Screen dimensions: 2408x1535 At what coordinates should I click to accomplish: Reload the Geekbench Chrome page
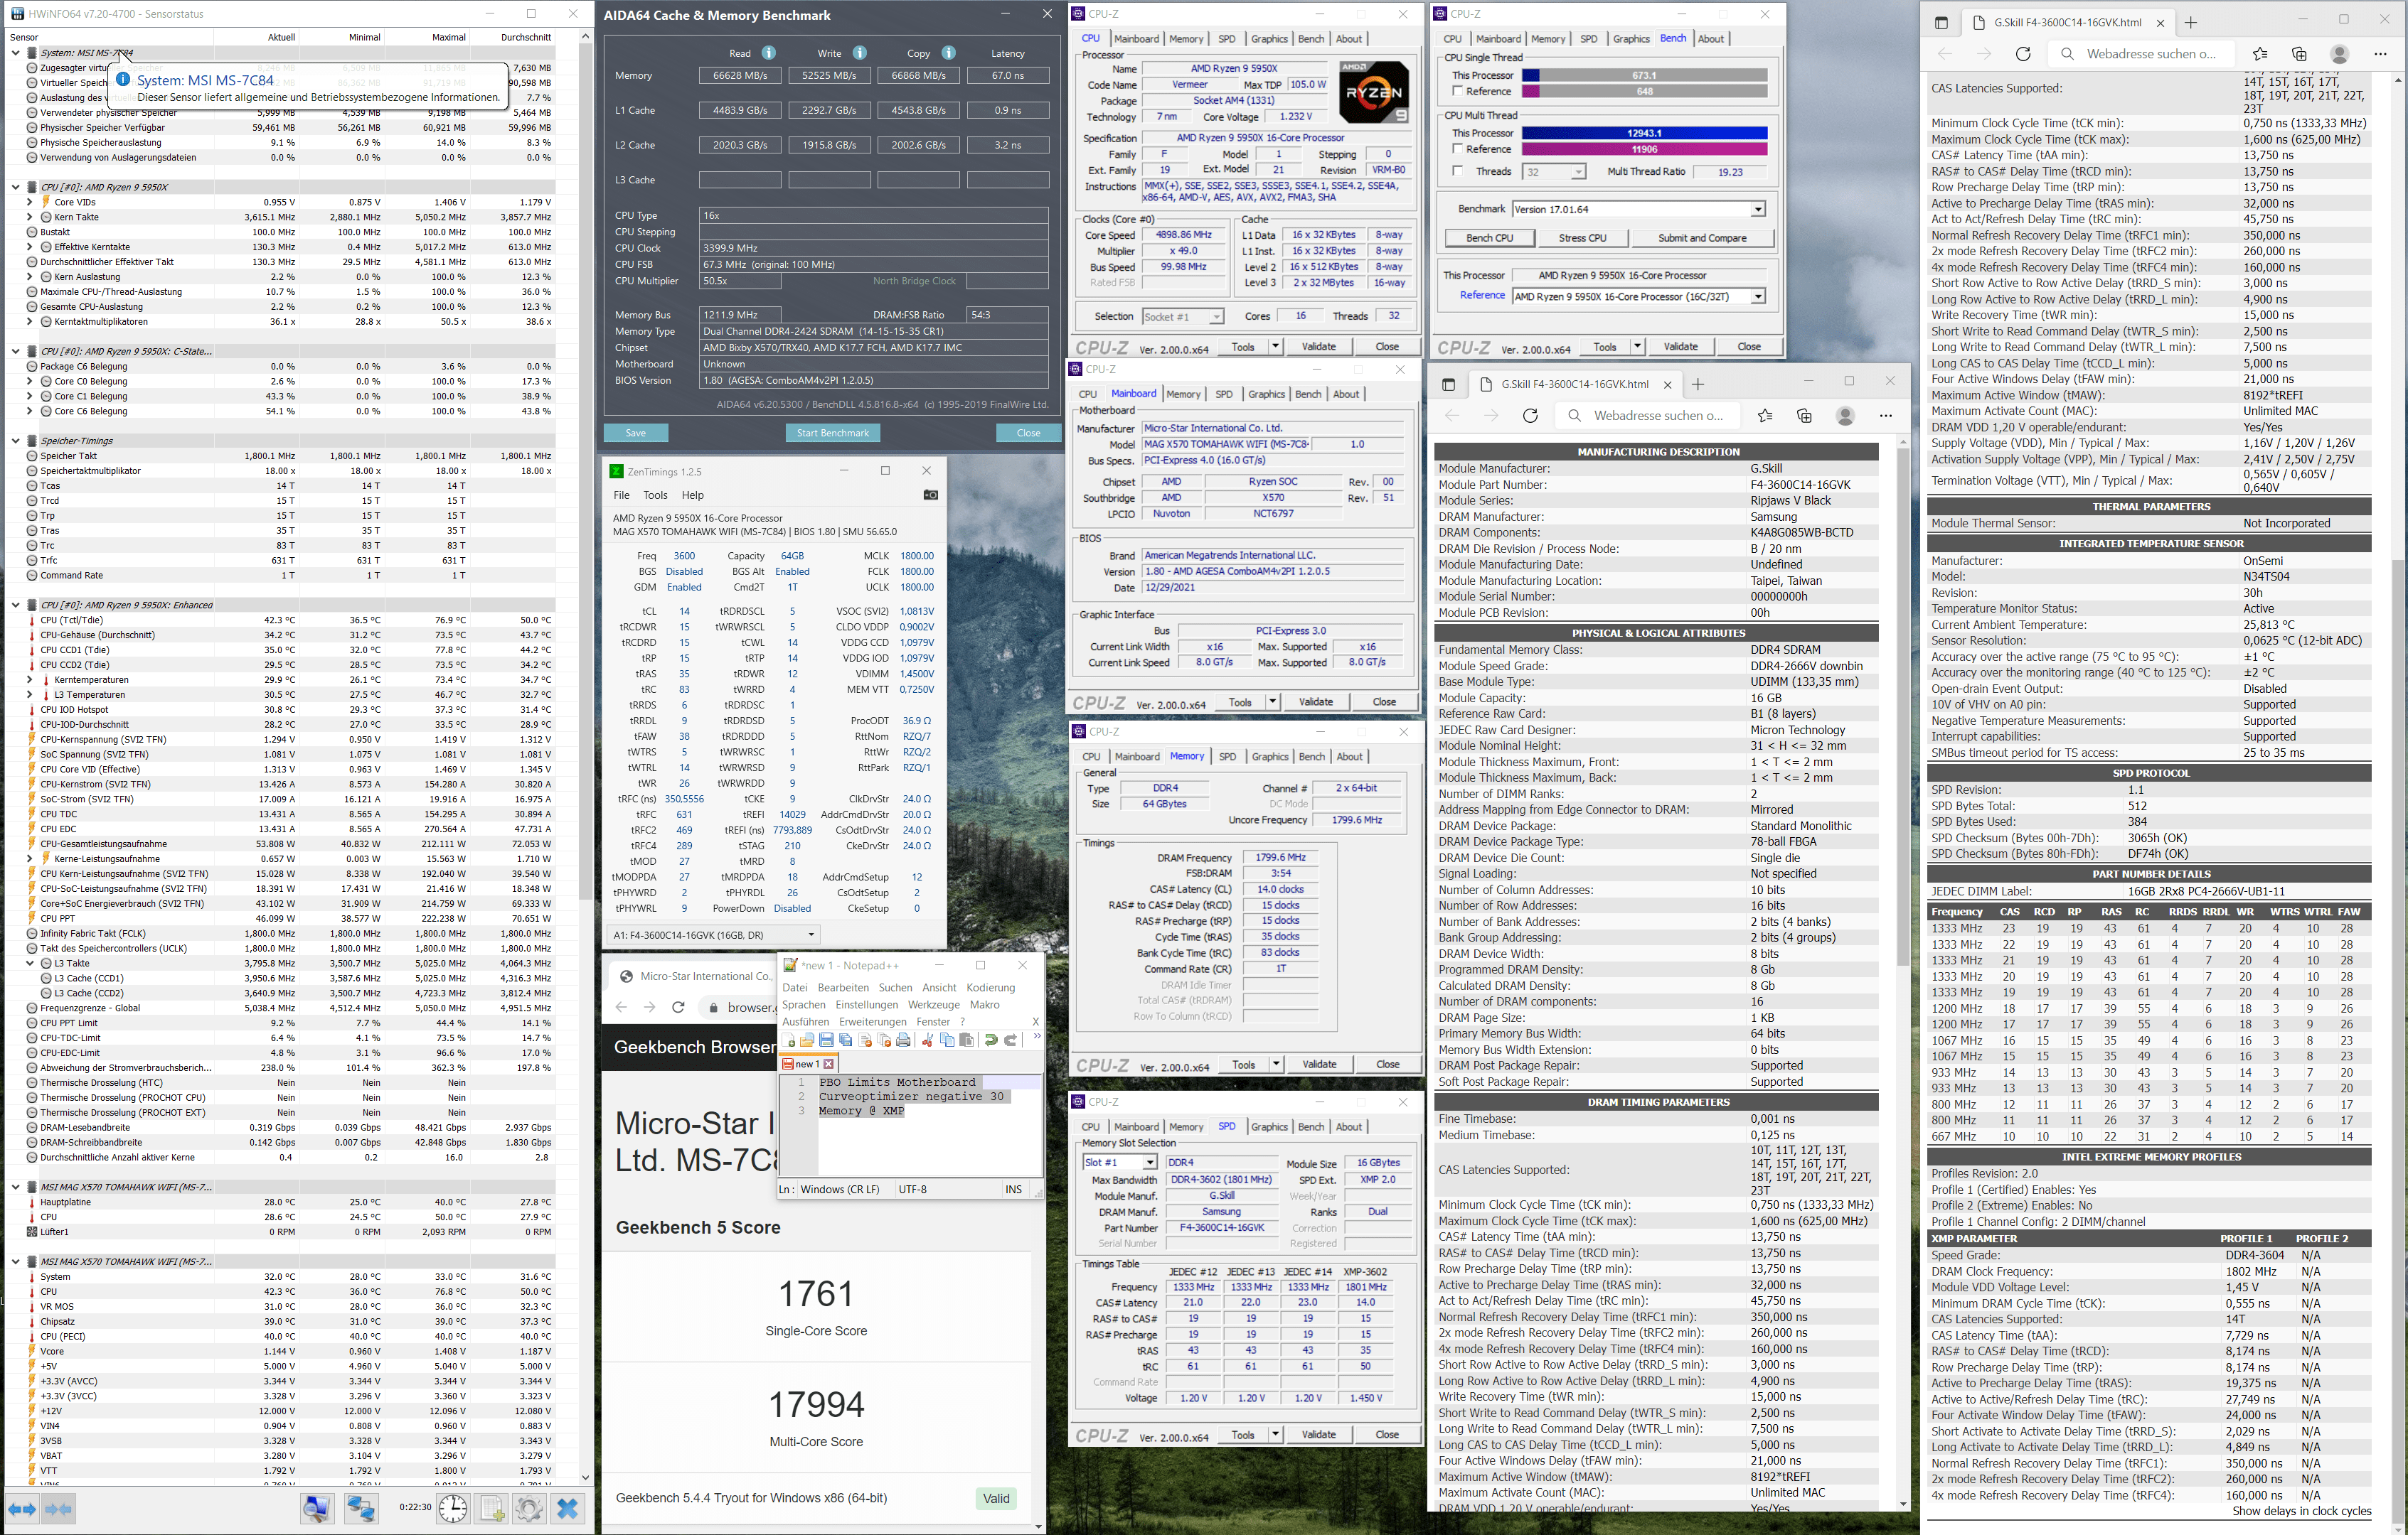tap(678, 1008)
